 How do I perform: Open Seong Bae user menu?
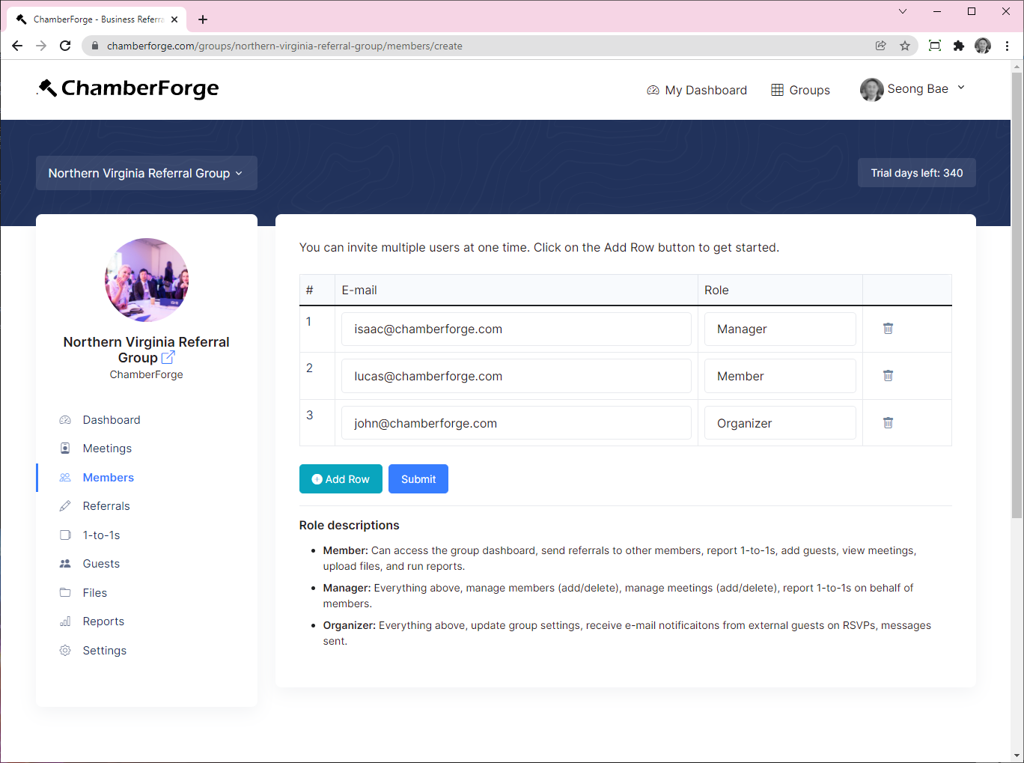pos(912,89)
